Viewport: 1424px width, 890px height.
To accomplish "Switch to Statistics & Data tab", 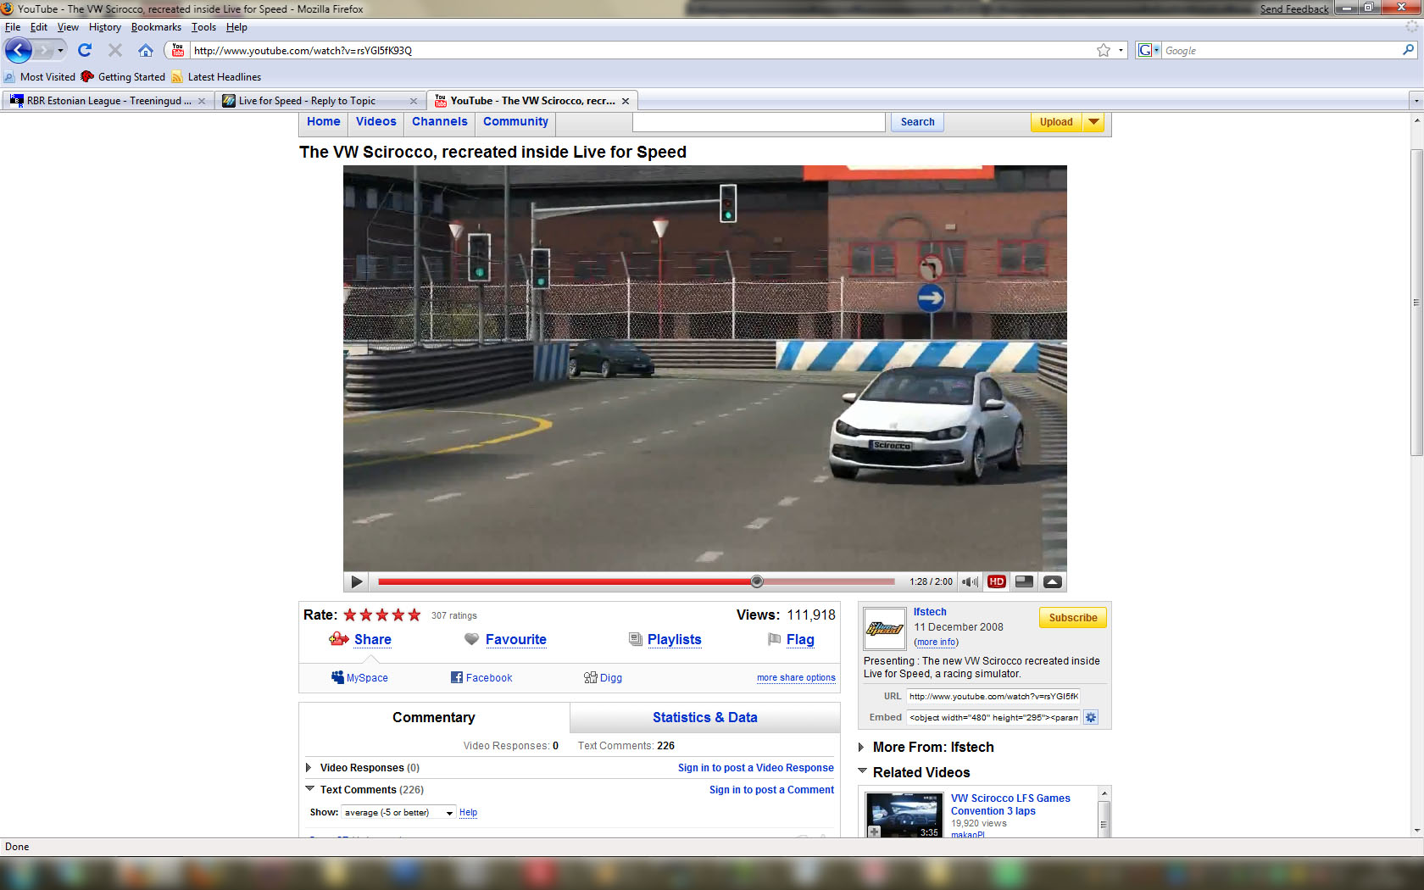I will click(x=705, y=717).
